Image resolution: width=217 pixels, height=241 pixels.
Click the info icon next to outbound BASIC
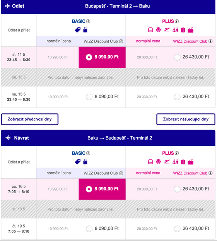point(88,21)
